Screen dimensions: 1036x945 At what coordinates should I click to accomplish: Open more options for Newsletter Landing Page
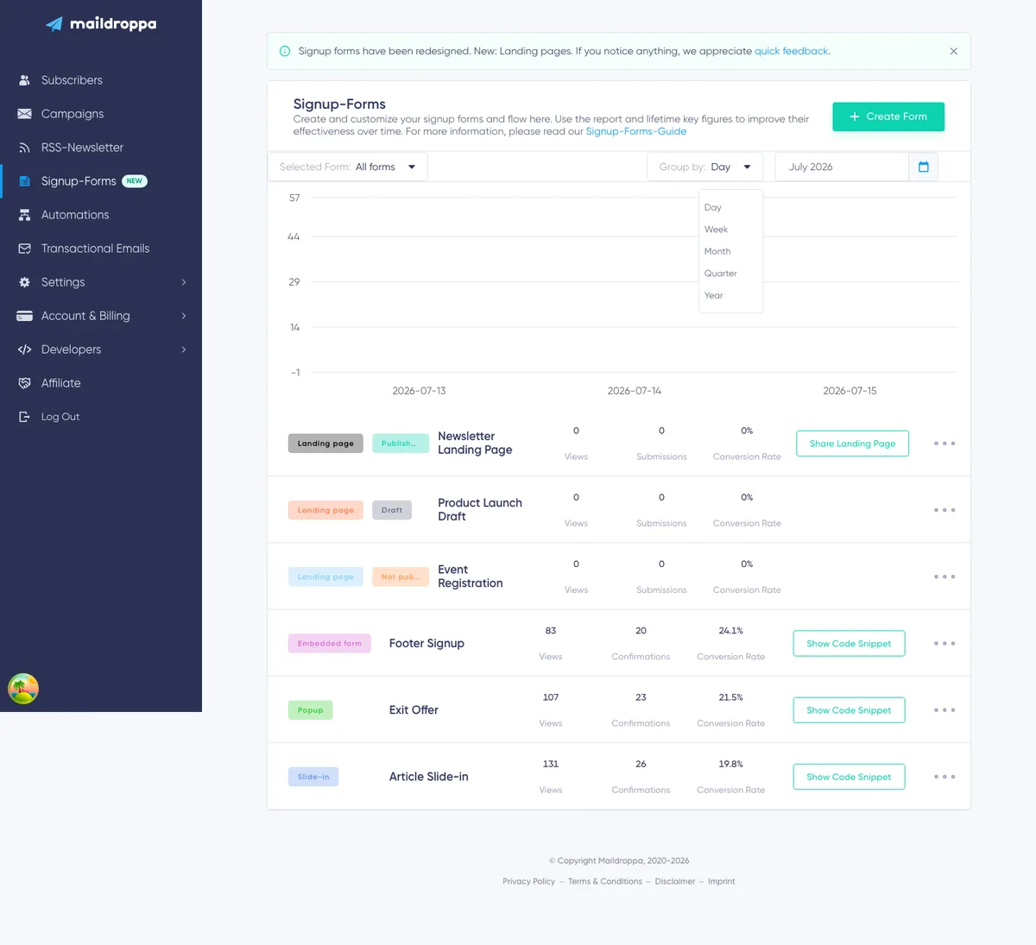pyautogui.click(x=944, y=444)
